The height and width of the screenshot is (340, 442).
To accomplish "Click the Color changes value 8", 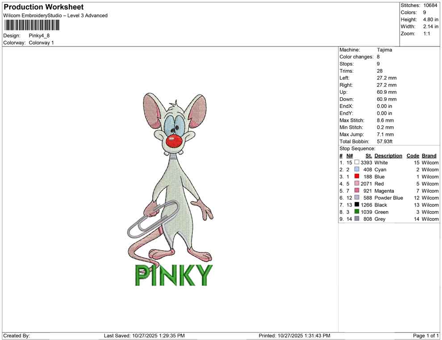I will click(x=378, y=57).
